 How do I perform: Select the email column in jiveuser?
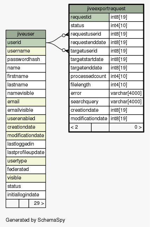(26, 102)
